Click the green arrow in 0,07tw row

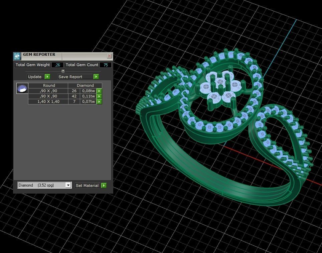click(x=99, y=101)
